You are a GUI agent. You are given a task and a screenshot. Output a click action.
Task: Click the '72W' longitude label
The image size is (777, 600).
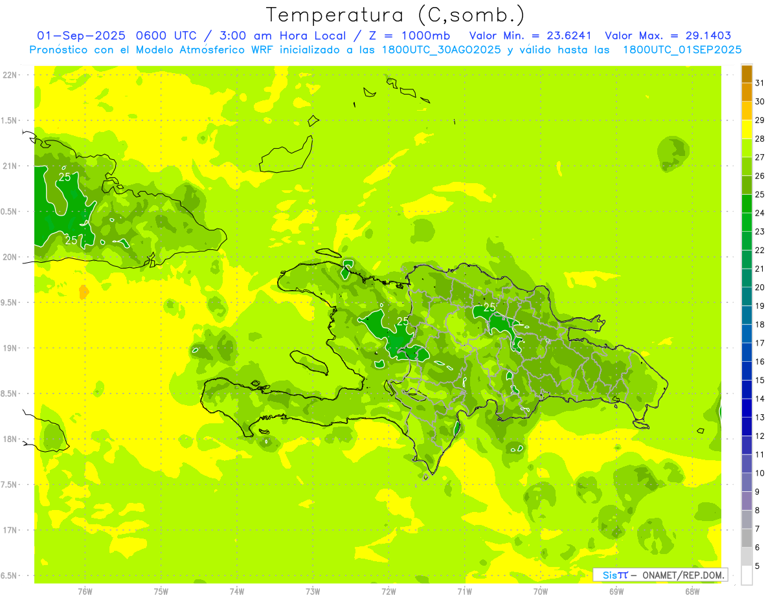coord(388,592)
